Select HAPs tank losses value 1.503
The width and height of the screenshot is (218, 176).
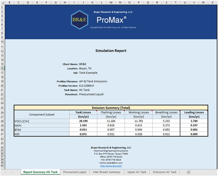pos(83,125)
